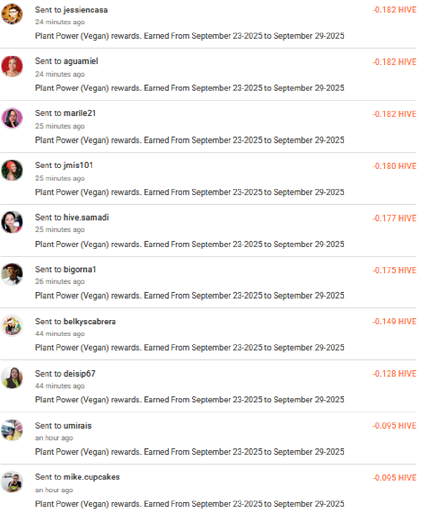Click bigorna1's profile avatar

pos(12,274)
